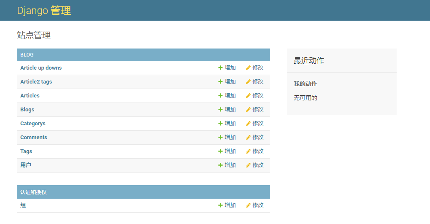Click 增加 text for Article up downs
Image resolution: width=430 pixels, height=224 pixels.
point(230,68)
